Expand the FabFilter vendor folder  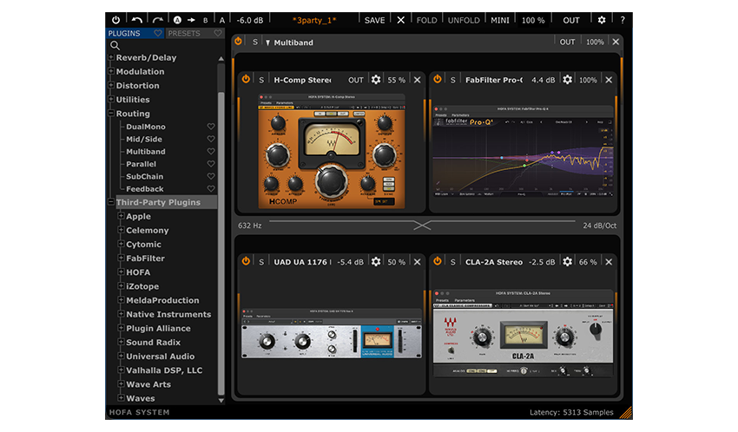click(121, 258)
